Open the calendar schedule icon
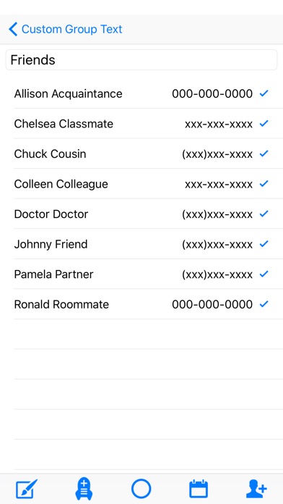 tap(199, 489)
